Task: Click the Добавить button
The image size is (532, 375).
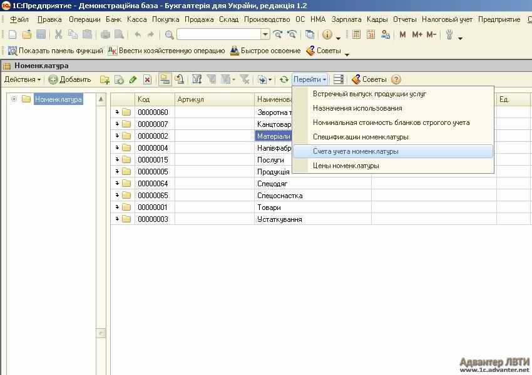Action: click(69, 79)
